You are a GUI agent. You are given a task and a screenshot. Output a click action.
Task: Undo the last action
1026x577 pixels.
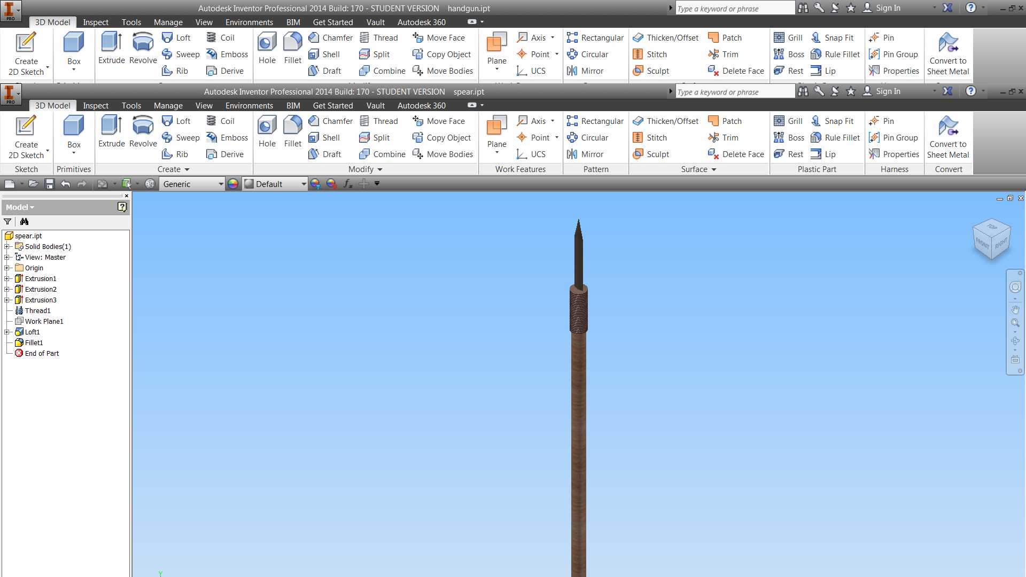coord(66,184)
